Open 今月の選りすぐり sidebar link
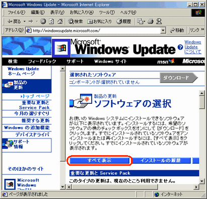 click(32, 113)
